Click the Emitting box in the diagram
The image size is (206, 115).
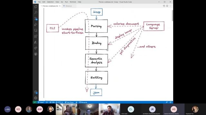point(97,78)
